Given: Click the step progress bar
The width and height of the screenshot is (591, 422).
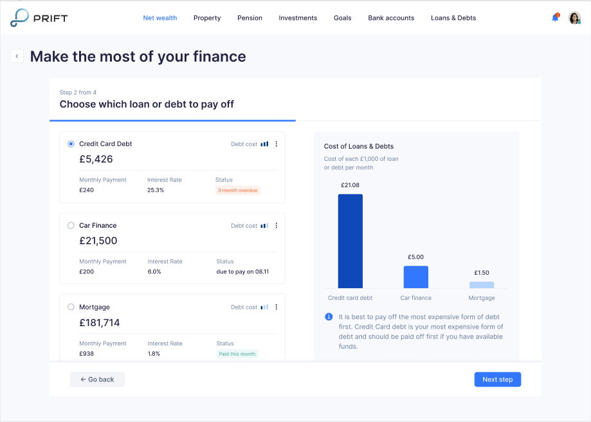Looking at the screenshot, I should click(296, 121).
